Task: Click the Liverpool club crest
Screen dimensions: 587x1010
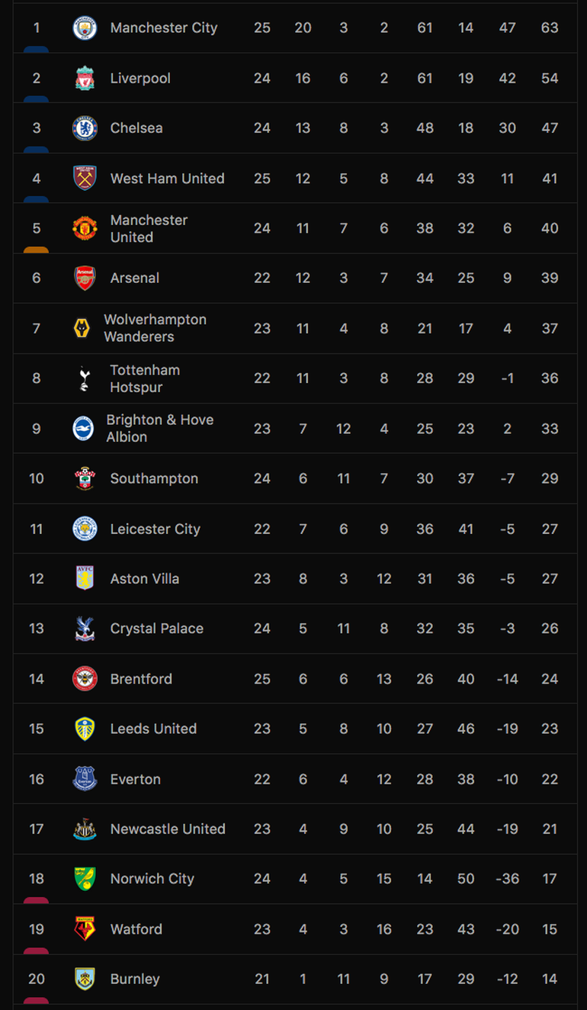Action: (x=85, y=79)
